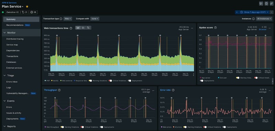Open Apdex score help icon
Screen dimensions: 275x131
click(x=216, y=28)
